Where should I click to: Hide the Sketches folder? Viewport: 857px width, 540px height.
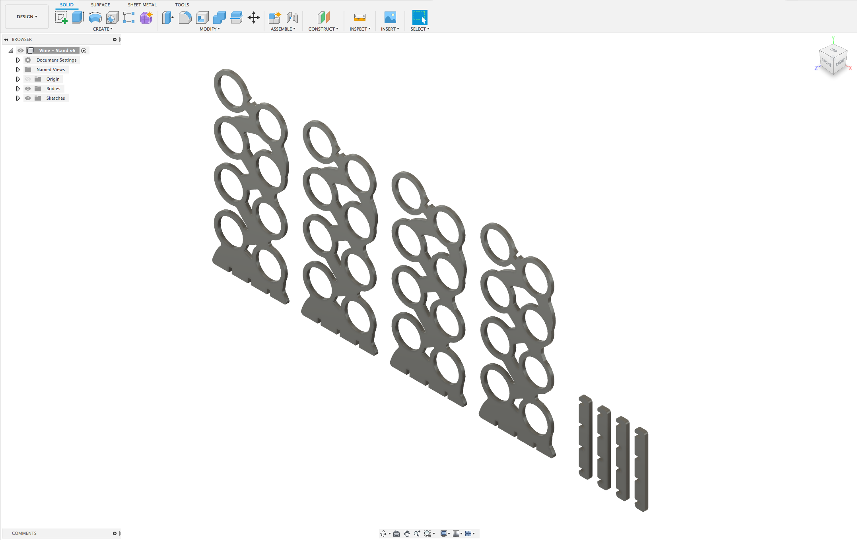pos(28,98)
